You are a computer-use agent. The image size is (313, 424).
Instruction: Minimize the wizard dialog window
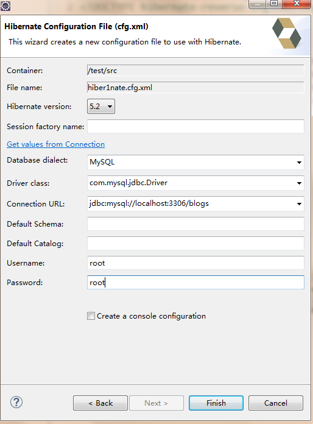[258, 4]
